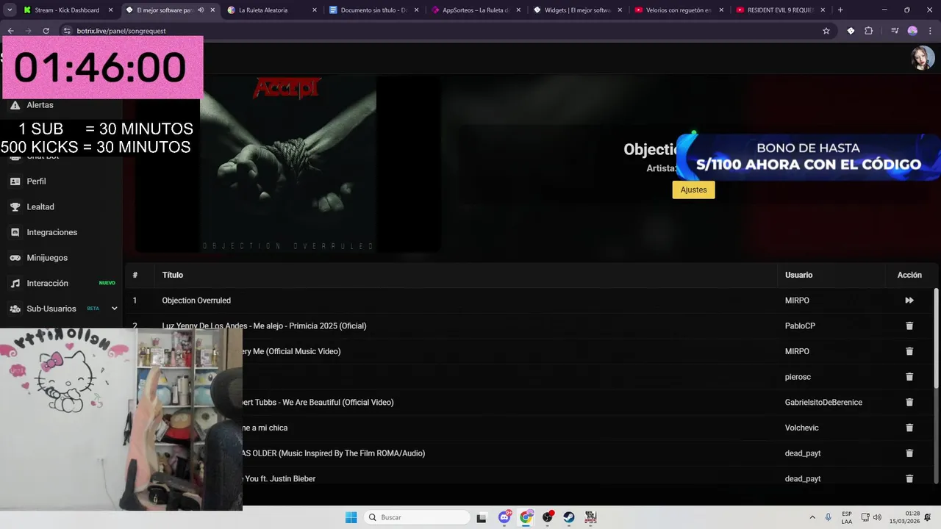Open the tab search dropdown arrow
This screenshot has height=529, width=941.
[9, 10]
